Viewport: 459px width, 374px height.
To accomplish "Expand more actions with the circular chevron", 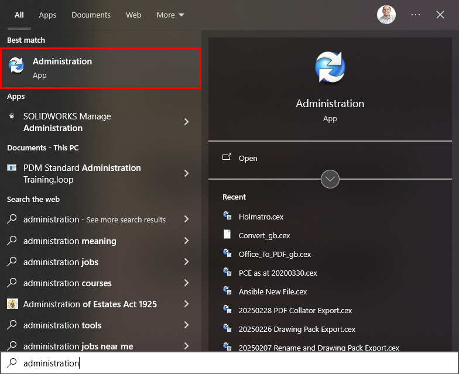I will pyautogui.click(x=330, y=179).
